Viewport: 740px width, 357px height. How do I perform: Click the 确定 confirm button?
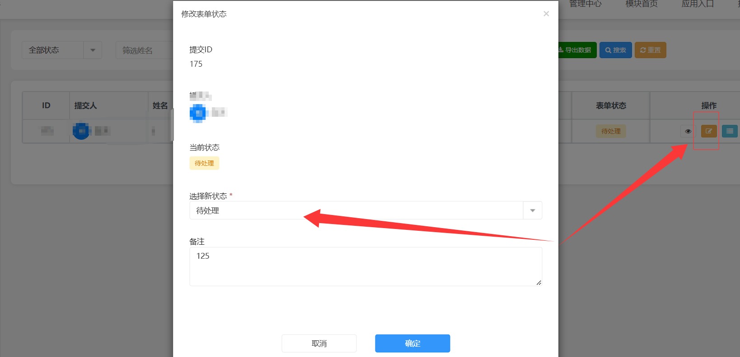coord(412,343)
